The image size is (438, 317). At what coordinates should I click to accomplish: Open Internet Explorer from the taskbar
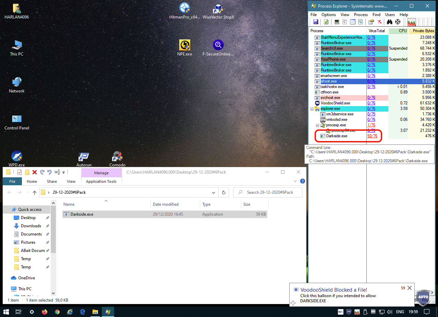pyautogui.click(x=70, y=312)
